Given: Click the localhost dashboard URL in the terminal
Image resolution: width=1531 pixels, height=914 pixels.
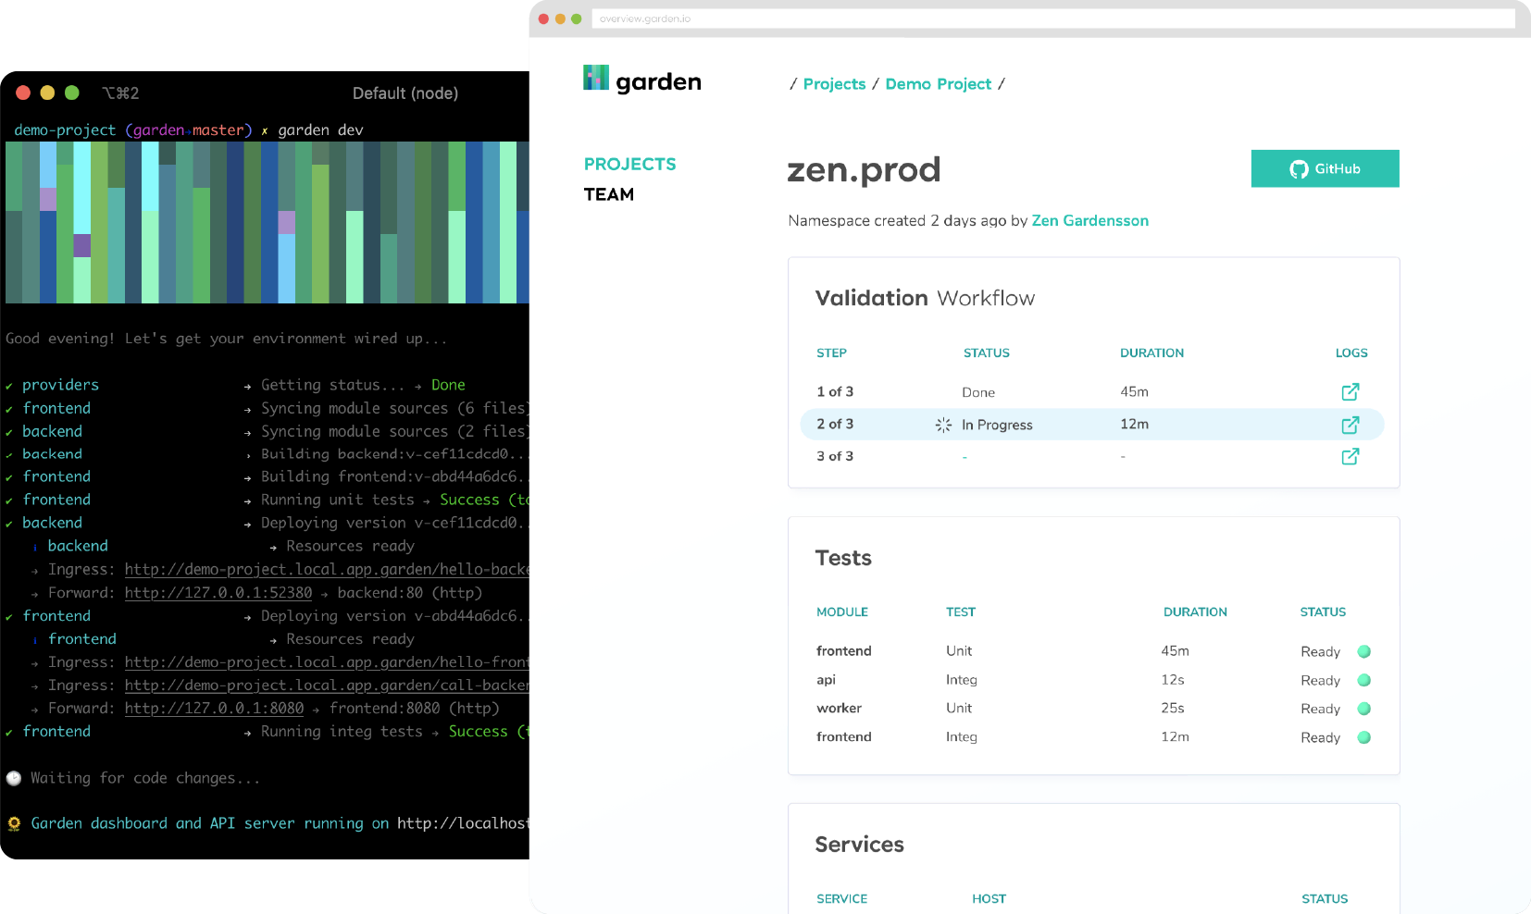Looking at the screenshot, I should click(x=463, y=823).
